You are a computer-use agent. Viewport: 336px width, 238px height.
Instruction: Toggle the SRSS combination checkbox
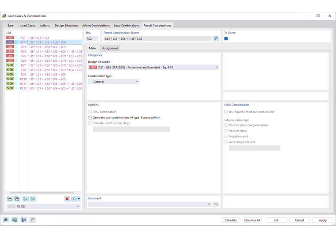(x=90, y=112)
